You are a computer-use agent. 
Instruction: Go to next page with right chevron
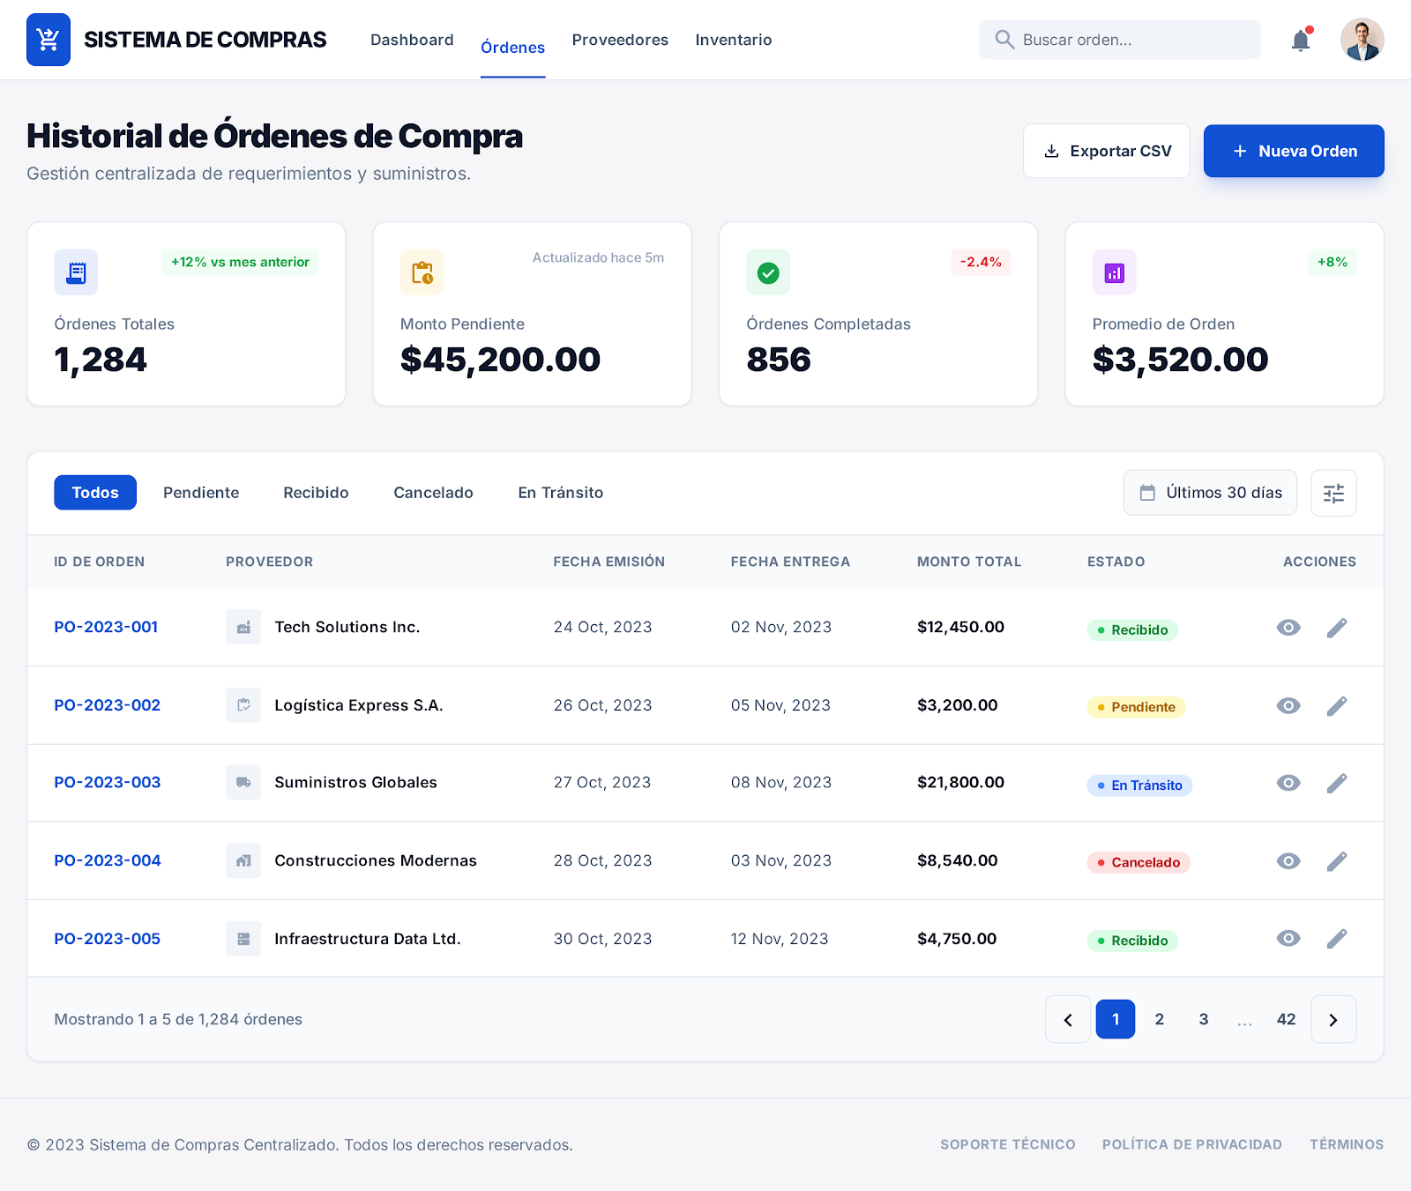tap(1333, 1020)
